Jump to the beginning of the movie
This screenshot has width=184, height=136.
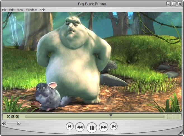(70, 126)
